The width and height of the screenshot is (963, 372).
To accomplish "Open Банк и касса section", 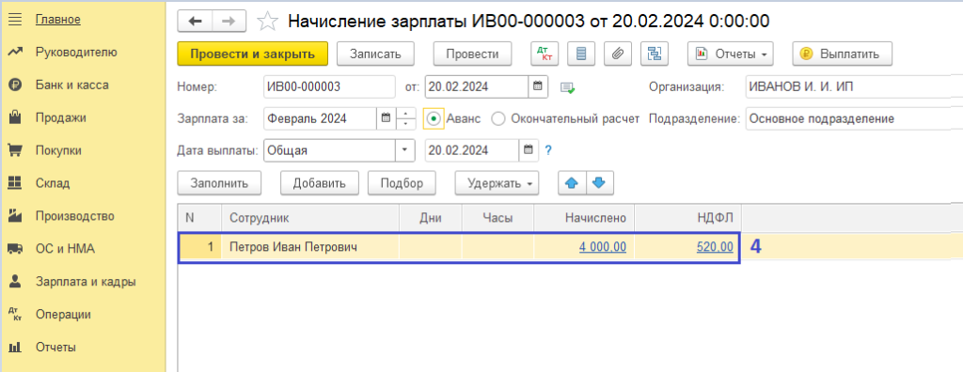I will pos(71,85).
